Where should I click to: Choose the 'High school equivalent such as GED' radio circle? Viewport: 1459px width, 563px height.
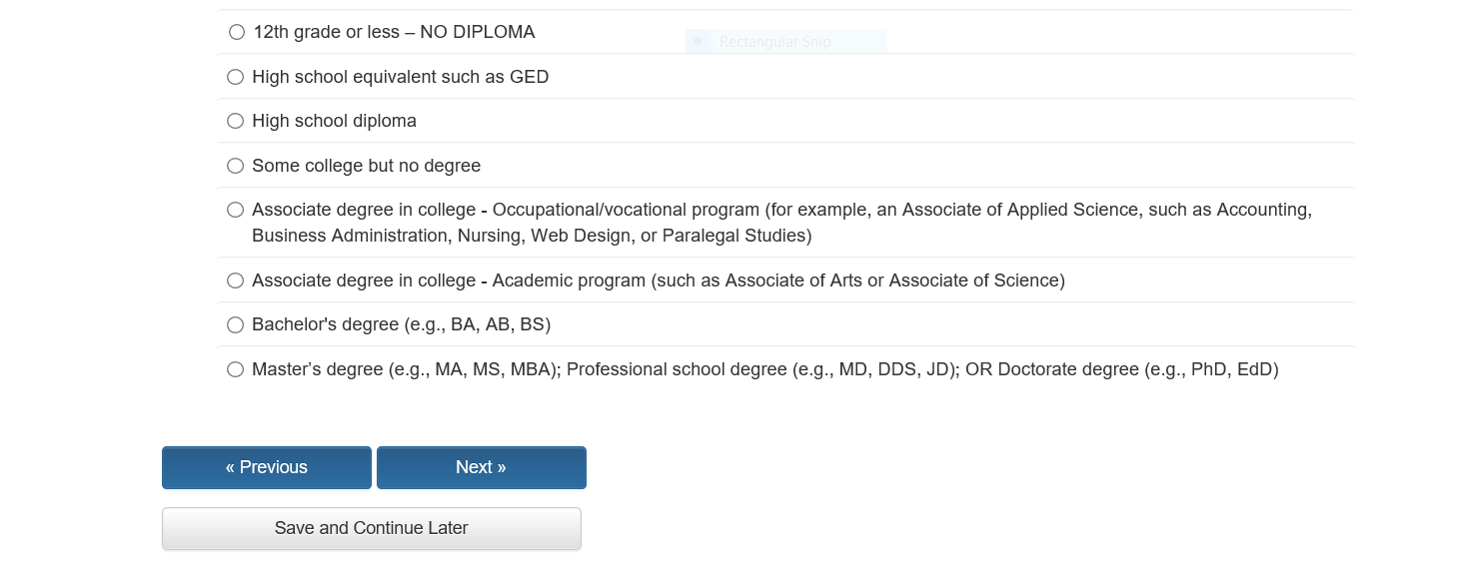pos(236,77)
